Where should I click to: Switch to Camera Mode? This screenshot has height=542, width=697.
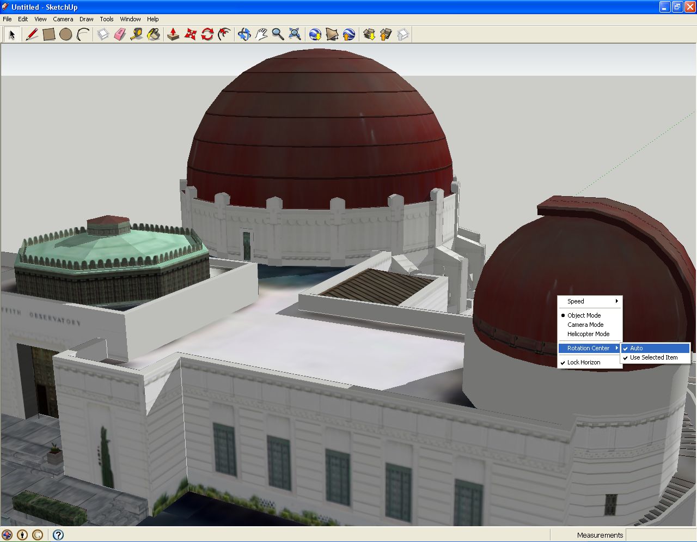pyautogui.click(x=585, y=325)
